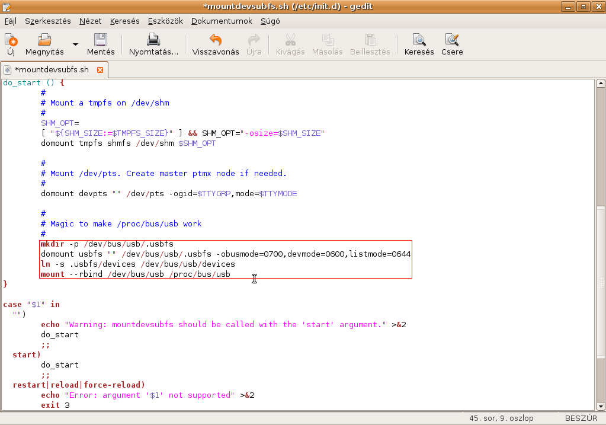The image size is (606, 425).
Task: Open the Keresés menu
Action: (x=124, y=21)
